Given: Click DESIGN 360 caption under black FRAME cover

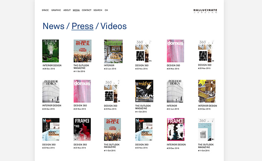Looking at the screenshot, I should click(x=80, y=145).
